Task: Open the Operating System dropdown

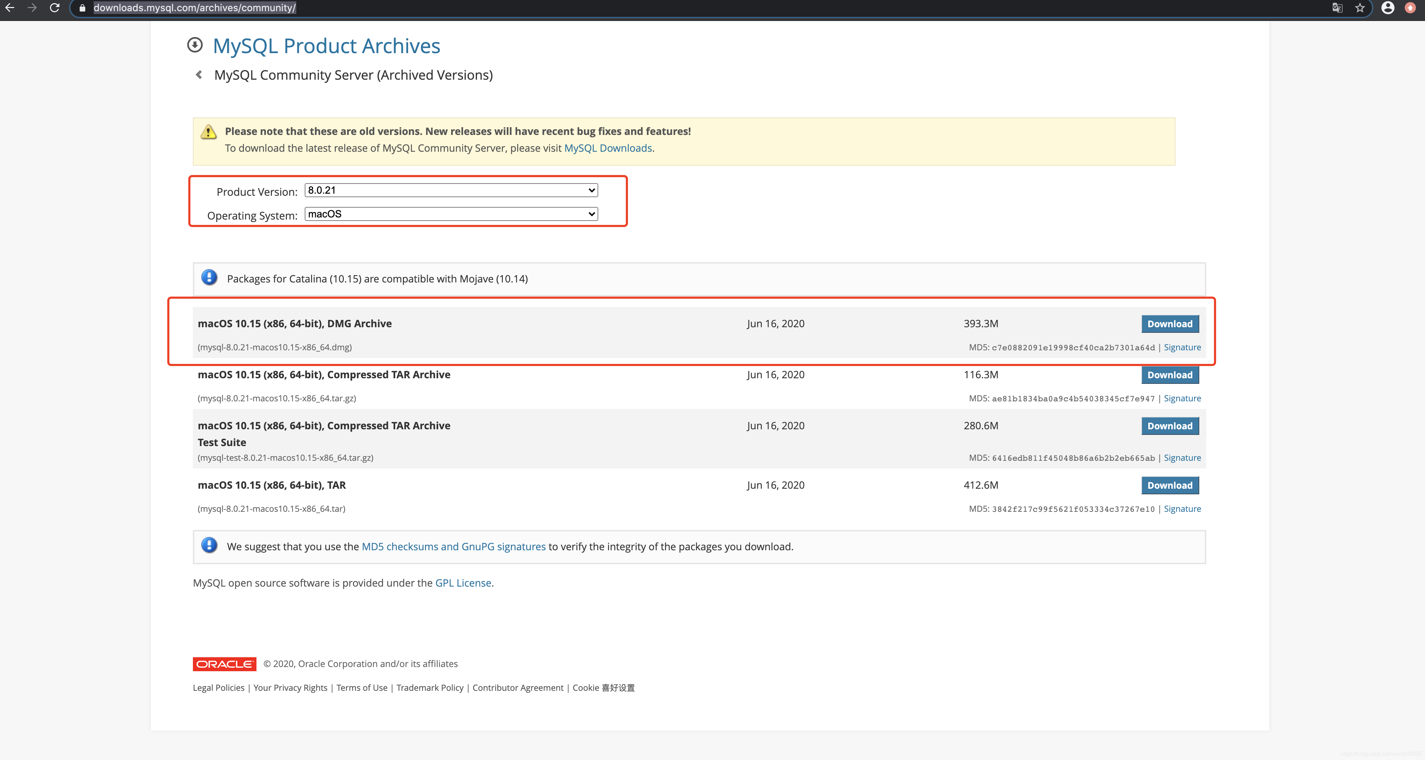Action: coord(451,214)
